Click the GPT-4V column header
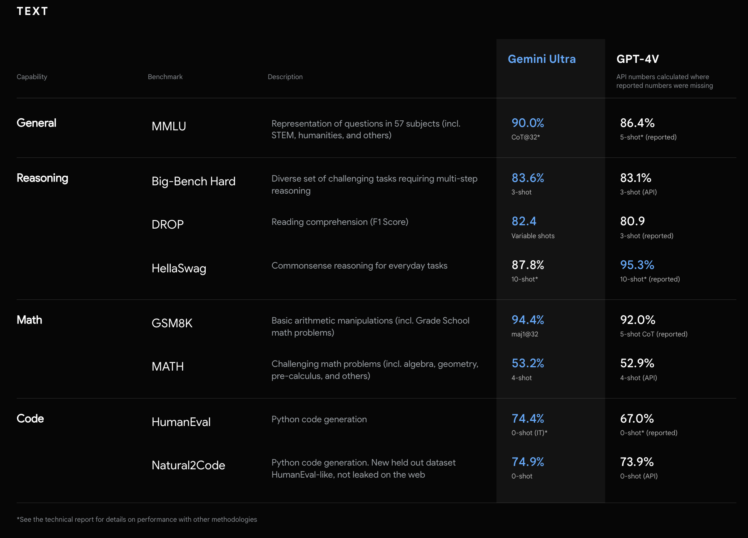Image resolution: width=748 pixels, height=538 pixels. click(x=637, y=59)
